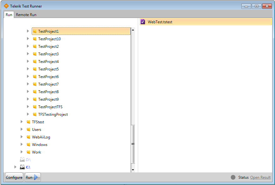
Task: Click the K:\ drive icon
Action: click(22, 167)
